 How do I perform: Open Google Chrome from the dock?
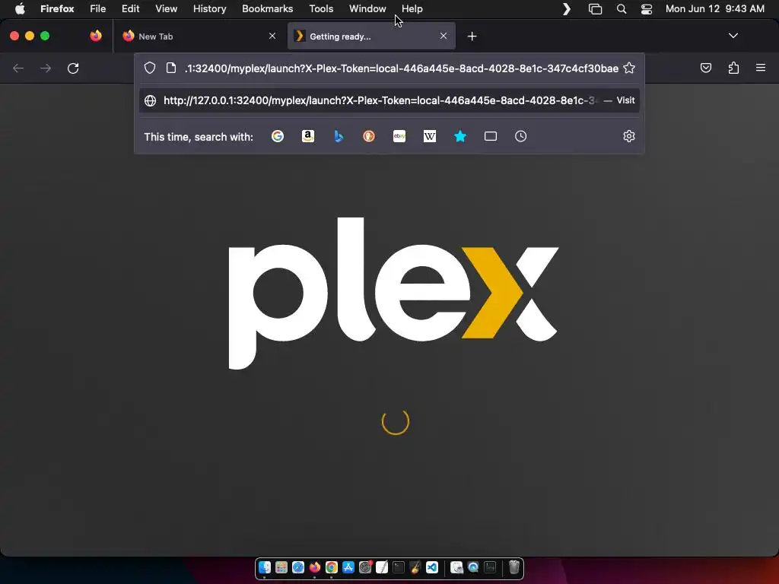point(332,567)
